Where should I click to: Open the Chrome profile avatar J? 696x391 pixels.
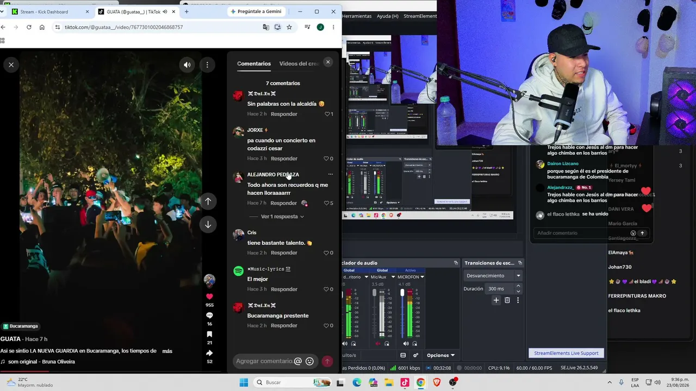point(320,27)
